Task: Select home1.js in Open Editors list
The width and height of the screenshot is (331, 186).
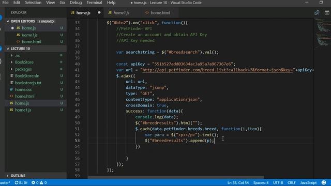Action: 29,35
